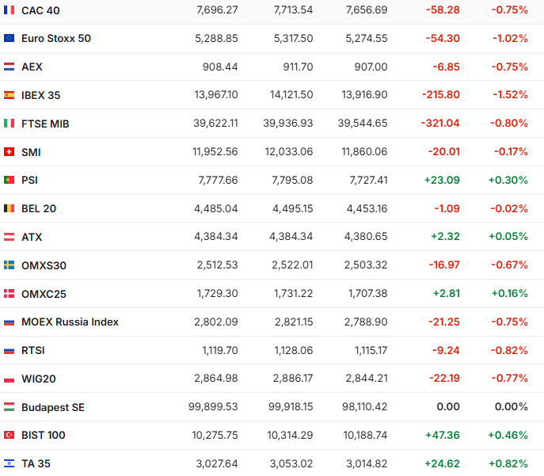The image size is (544, 476).
Task: Go to the WIG20 index page
Action: [x=39, y=379]
